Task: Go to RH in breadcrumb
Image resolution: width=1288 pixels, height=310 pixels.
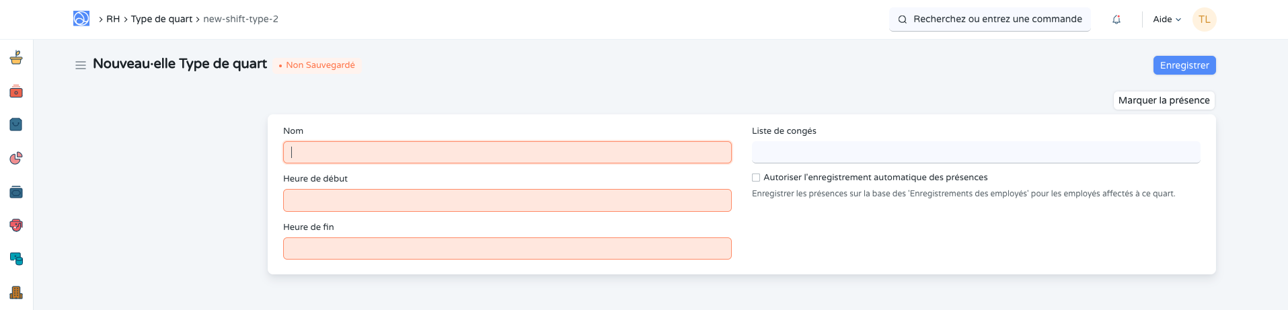Action: click(x=113, y=20)
